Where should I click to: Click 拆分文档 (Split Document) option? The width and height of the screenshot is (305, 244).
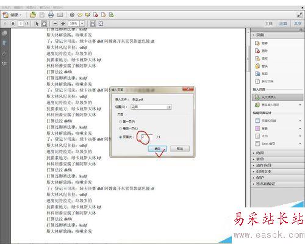coord(264,81)
